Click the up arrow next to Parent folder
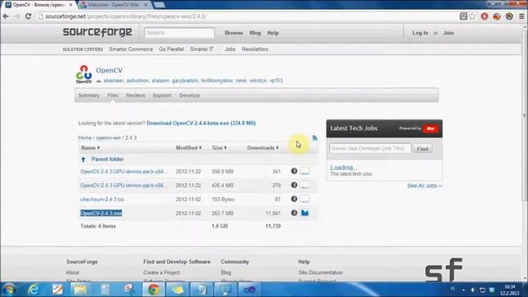The width and height of the screenshot is (528, 297). coord(83,159)
